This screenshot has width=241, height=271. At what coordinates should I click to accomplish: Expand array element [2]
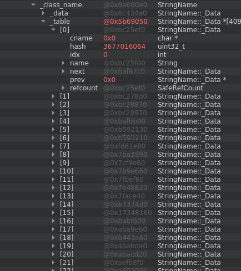(x=53, y=105)
